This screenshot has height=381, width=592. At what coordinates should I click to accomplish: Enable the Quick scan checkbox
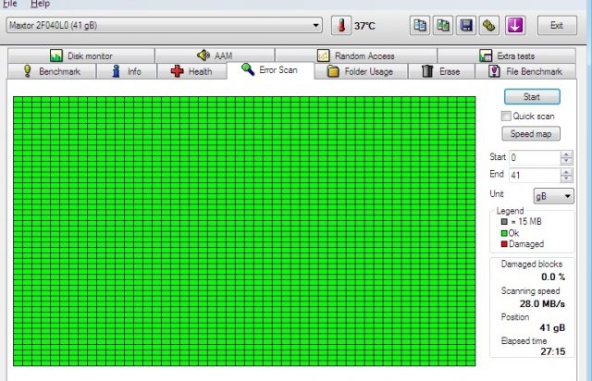pos(506,116)
